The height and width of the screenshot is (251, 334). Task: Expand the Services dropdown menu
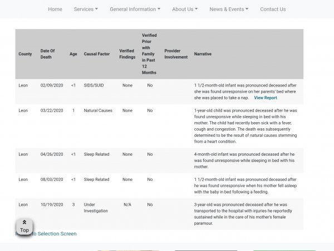click(x=86, y=9)
